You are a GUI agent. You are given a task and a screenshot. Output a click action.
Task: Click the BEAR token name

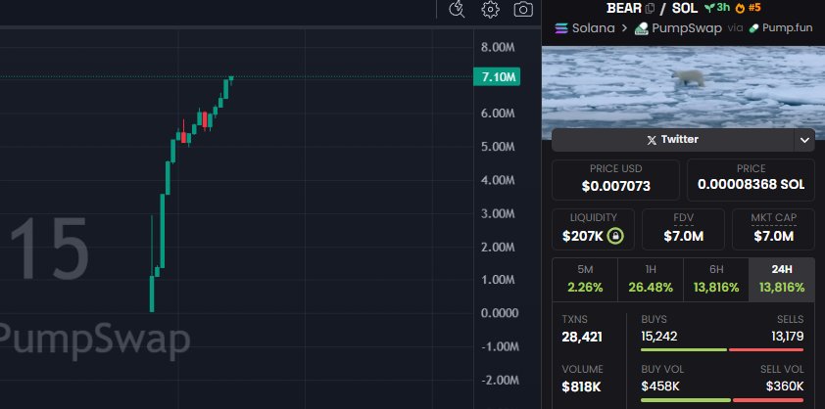624,8
